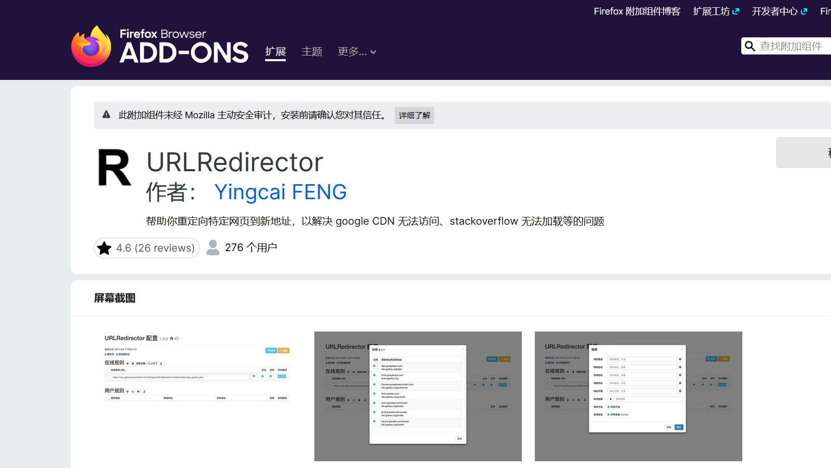Click external-link icon beside 开发者中心
The width and height of the screenshot is (831, 468).
[x=804, y=11]
